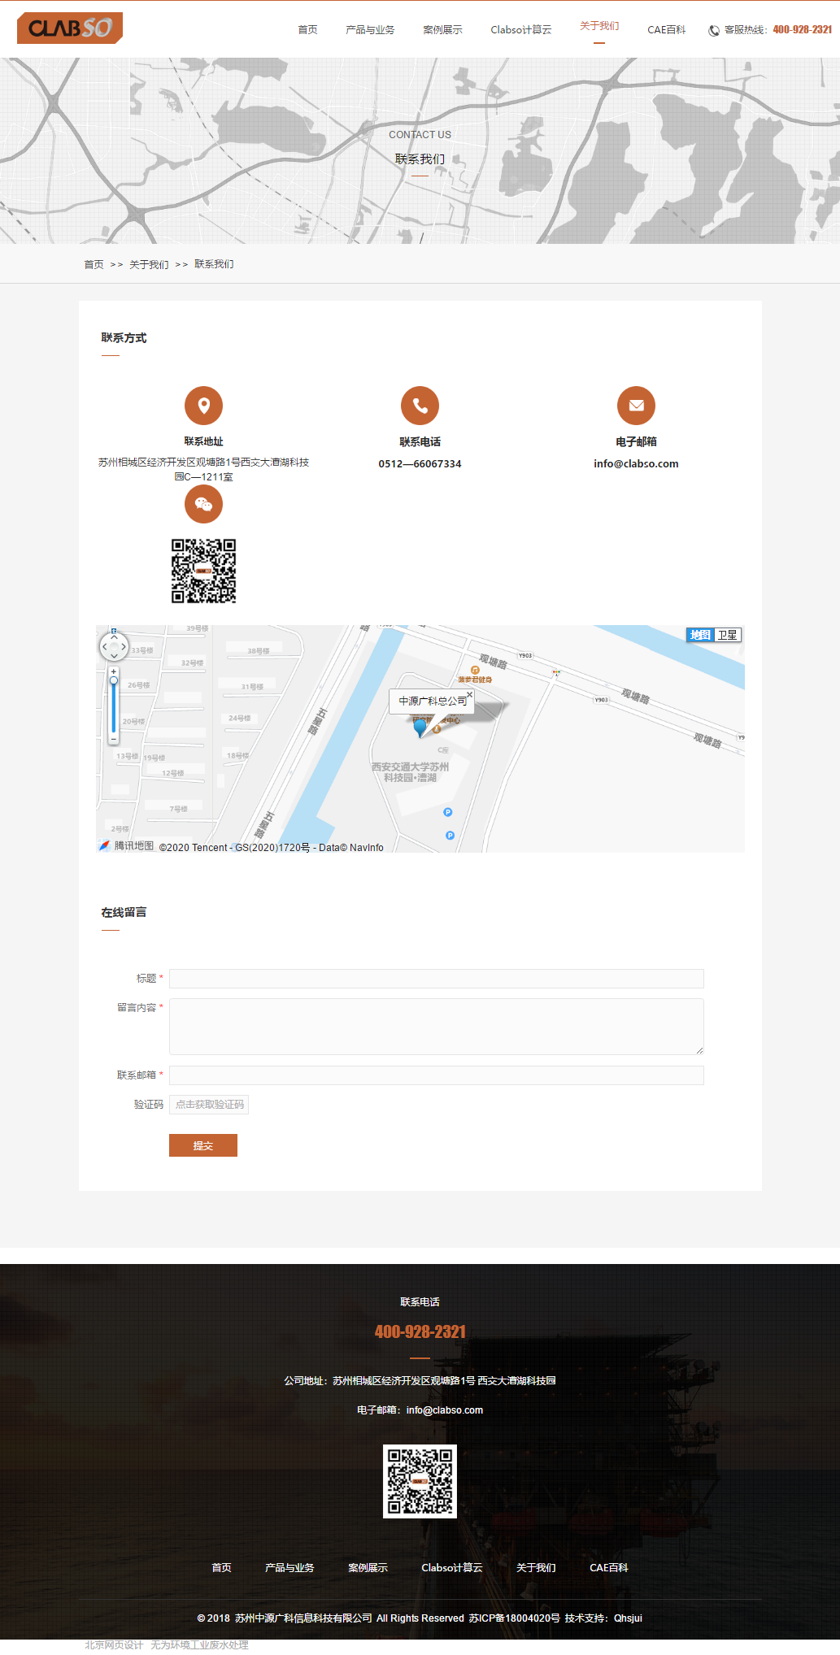Screen dimensions: 840x1655
Task: Open the CAE百科 item in top navigation
Action: pos(666,30)
